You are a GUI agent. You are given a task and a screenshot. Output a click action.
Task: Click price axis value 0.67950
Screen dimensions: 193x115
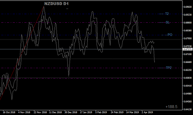(x=187, y=38)
